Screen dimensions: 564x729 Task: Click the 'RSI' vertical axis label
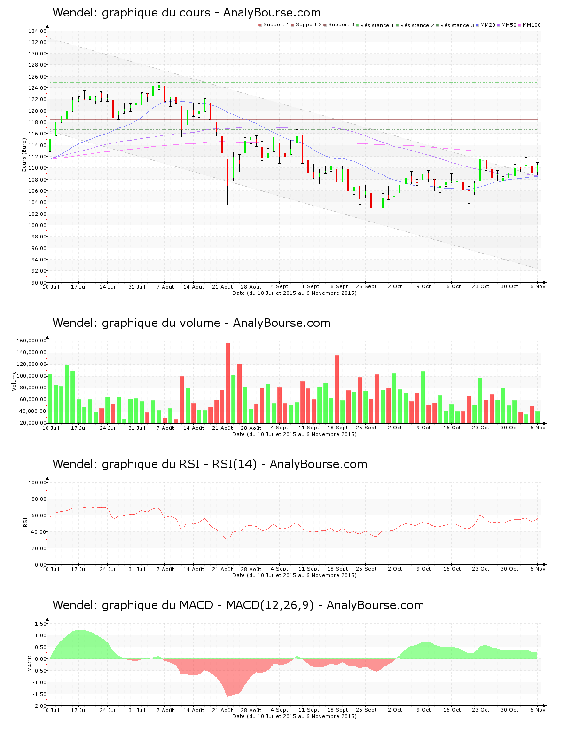(x=25, y=522)
